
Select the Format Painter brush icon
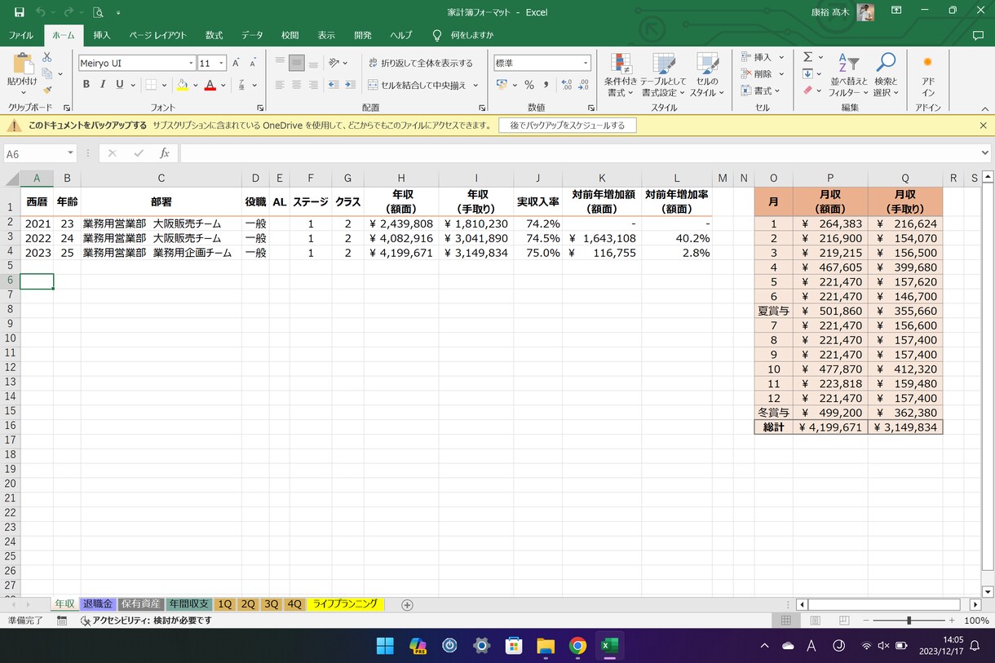[47, 90]
